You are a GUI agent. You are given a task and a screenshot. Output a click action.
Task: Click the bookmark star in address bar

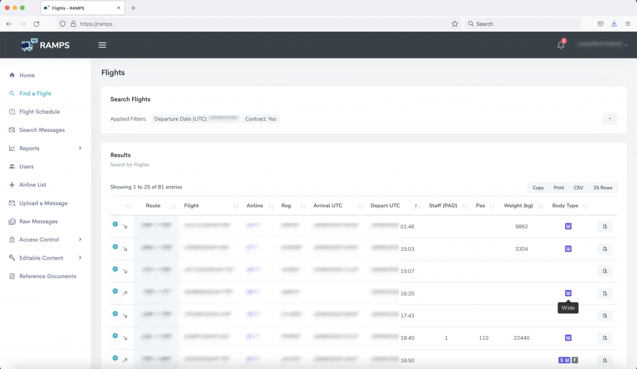coord(455,24)
